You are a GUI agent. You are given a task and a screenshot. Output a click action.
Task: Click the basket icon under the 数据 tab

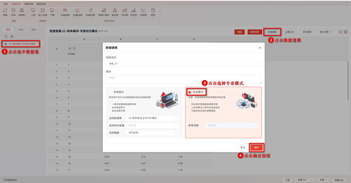pos(12,36)
